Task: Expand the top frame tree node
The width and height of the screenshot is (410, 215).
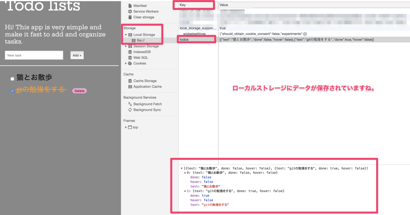Action: coord(126,127)
